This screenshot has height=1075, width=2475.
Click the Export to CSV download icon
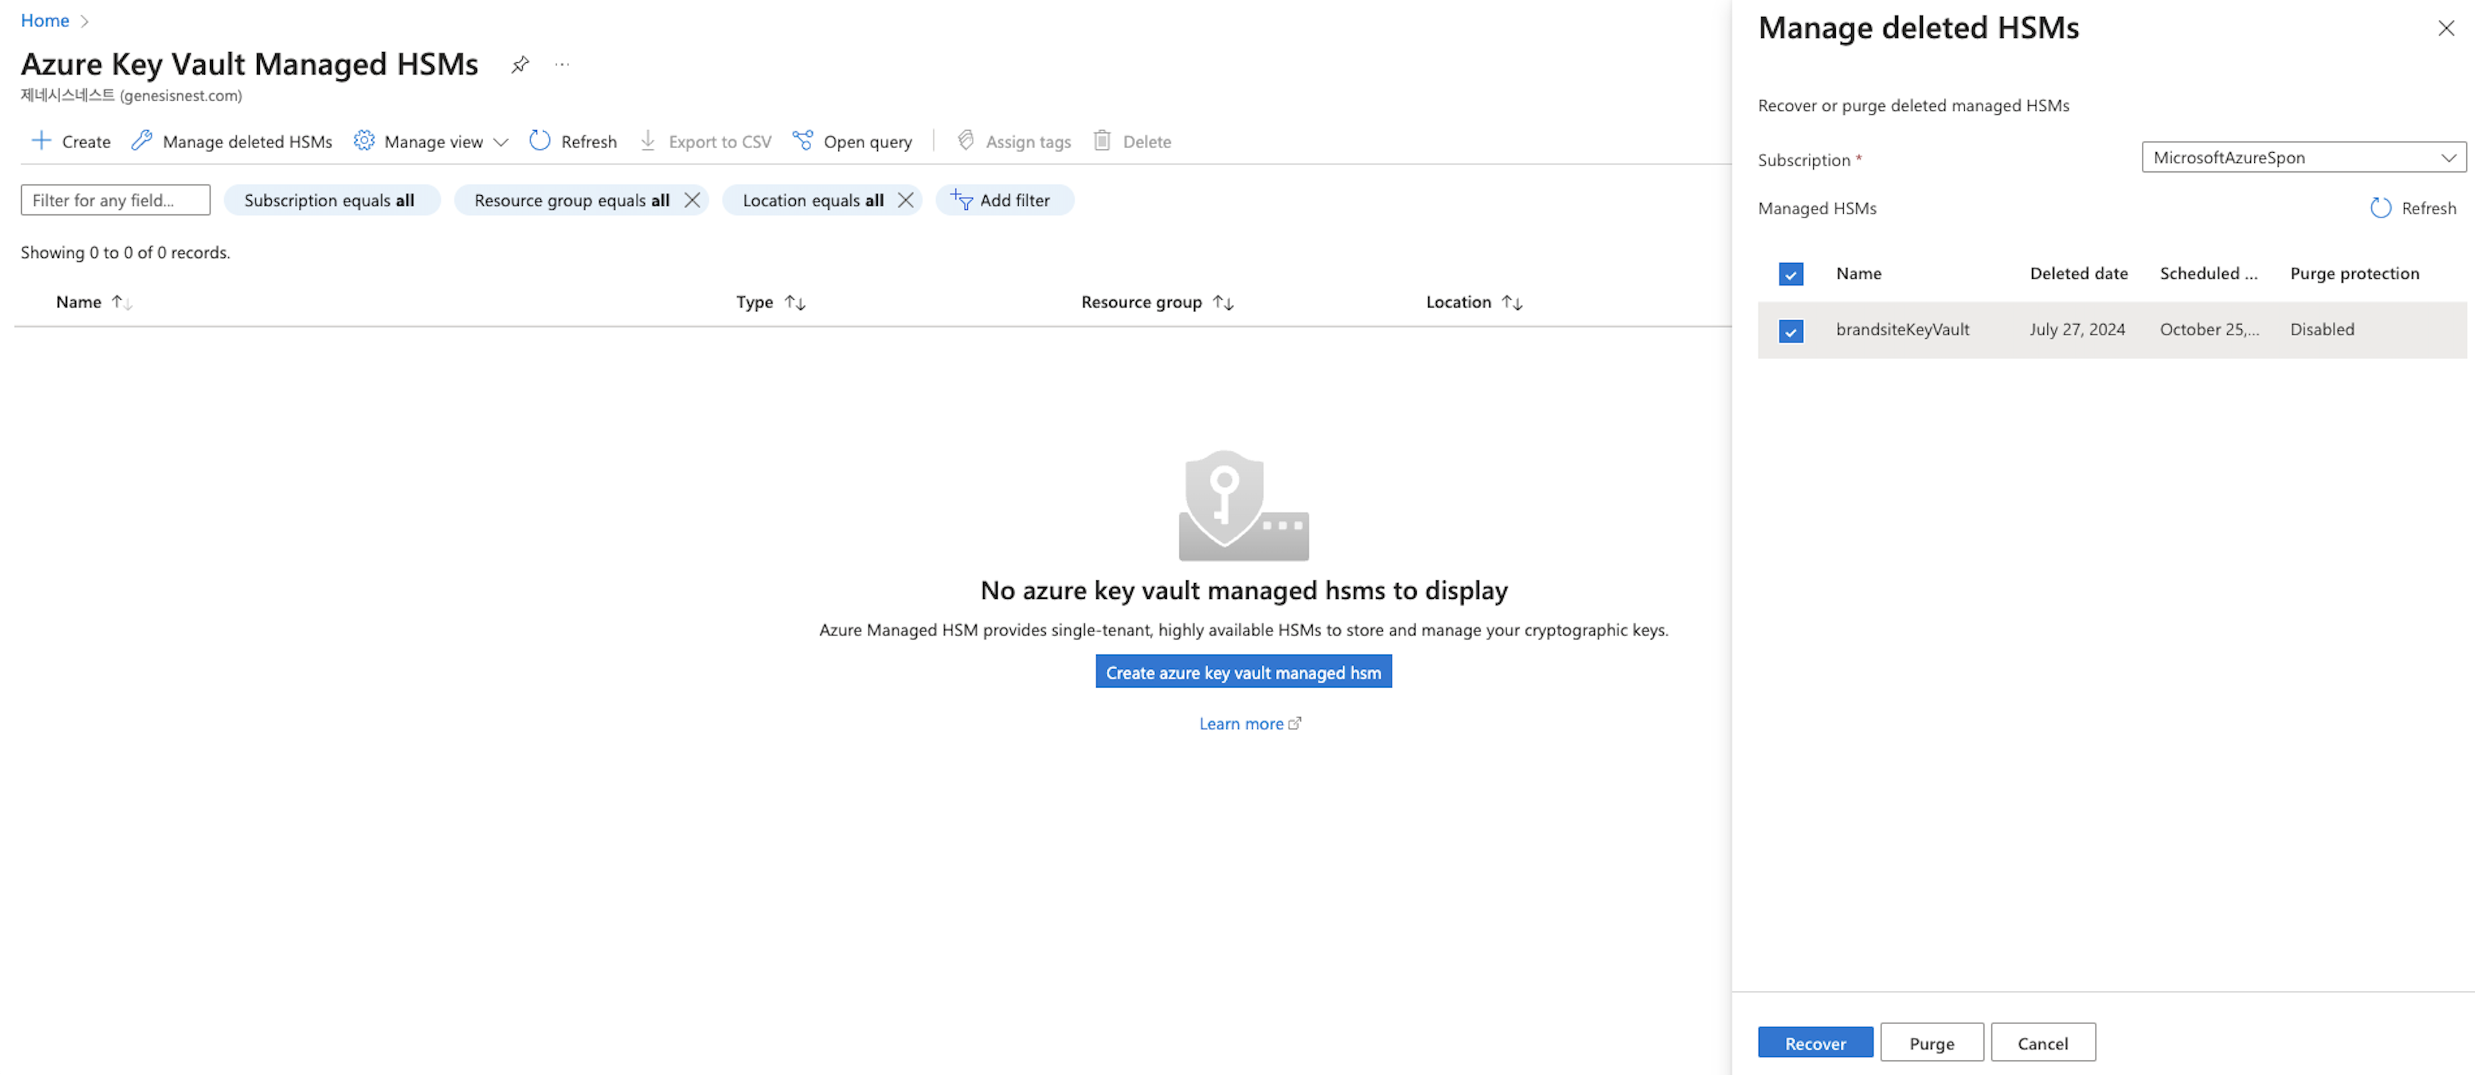point(648,140)
